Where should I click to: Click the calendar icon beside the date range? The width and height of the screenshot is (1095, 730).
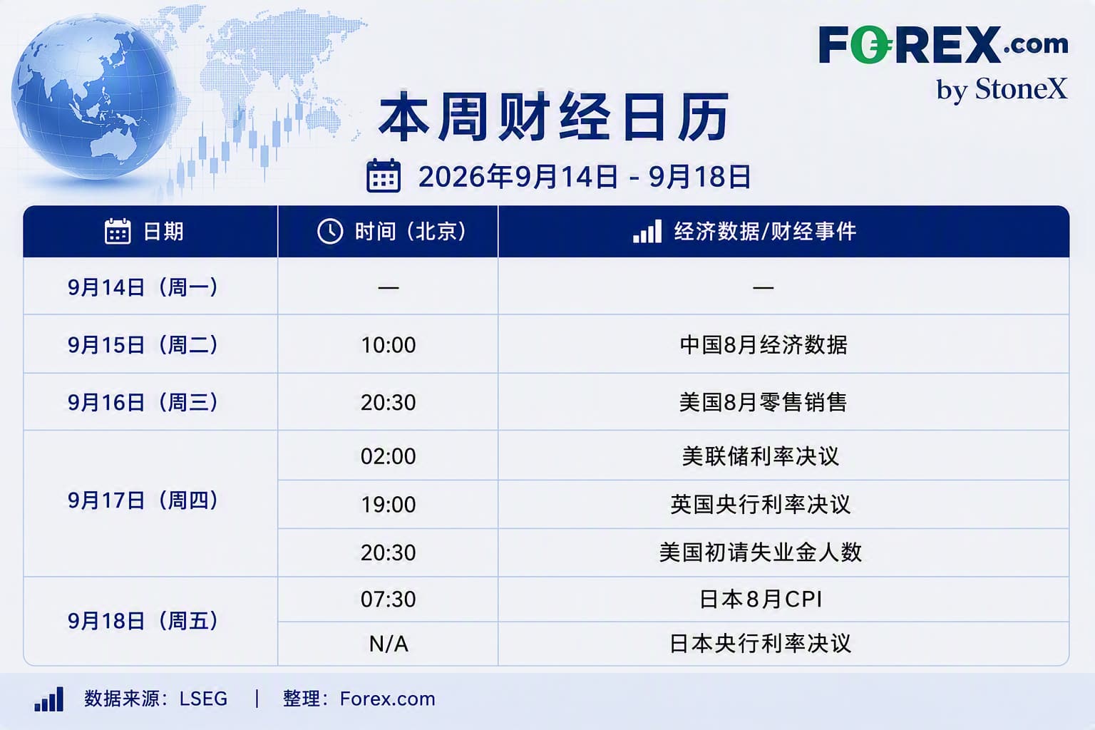[x=384, y=176]
